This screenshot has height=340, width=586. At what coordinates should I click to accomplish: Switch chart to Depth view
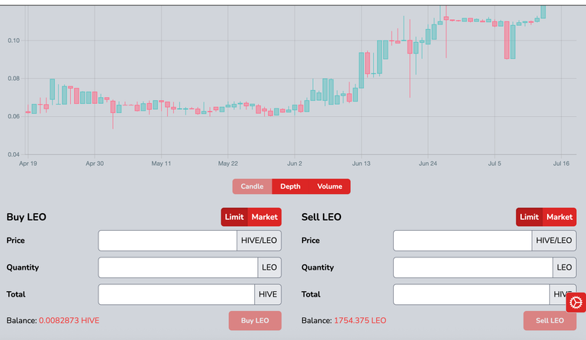(x=291, y=186)
